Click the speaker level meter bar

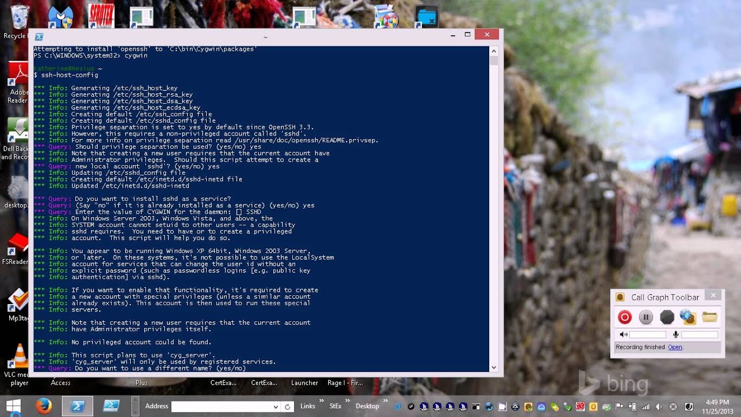pos(647,334)
